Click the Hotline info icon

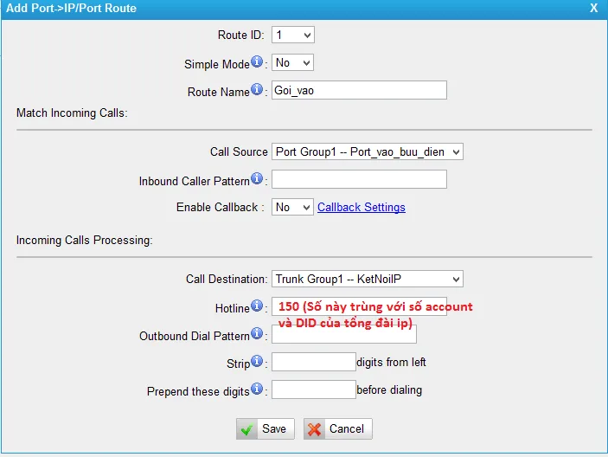pos(257,306)
